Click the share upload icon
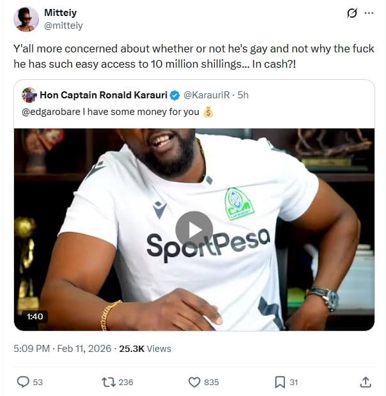The width and height of the screenshot is (386, 396). (366, 381)
